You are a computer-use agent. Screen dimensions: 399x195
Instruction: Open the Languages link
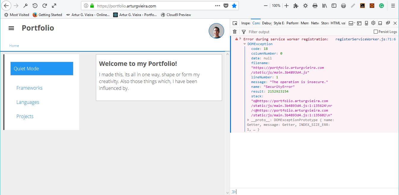point(28,102)
